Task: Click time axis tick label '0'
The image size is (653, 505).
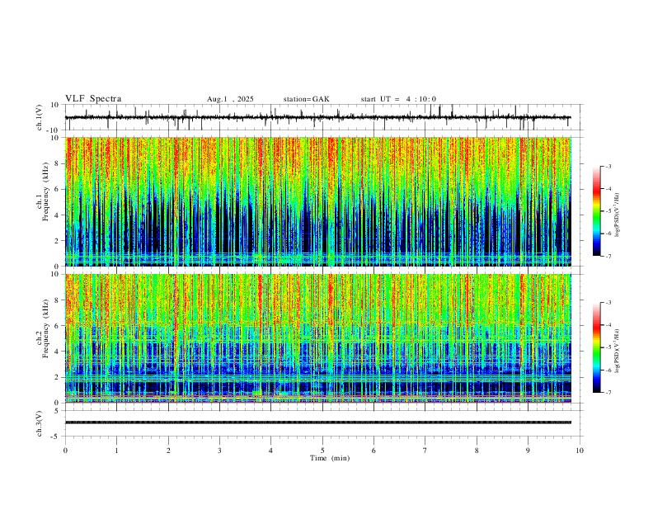Action: click(65, 451)
